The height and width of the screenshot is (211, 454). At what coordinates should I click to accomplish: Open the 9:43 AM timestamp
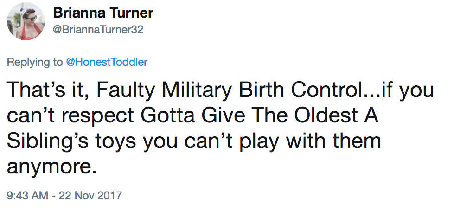tap(27, 195)
